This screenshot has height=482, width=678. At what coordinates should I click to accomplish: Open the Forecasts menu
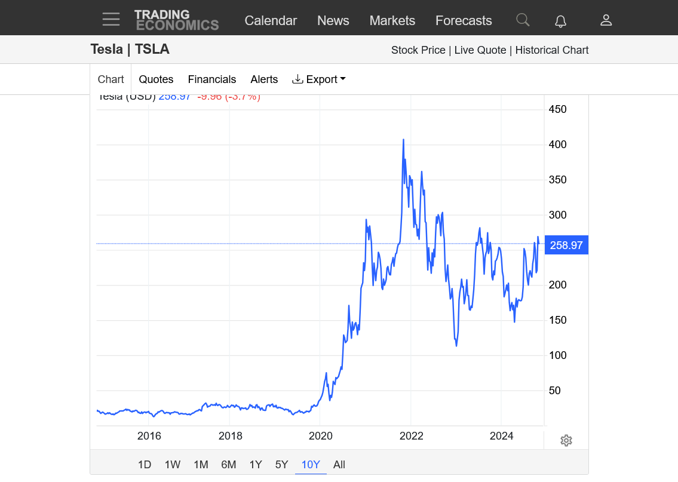click(464, 20)
